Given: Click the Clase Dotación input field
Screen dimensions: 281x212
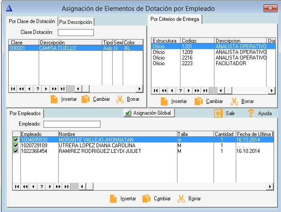Looking at the screenshot, I should click(76, 32).
